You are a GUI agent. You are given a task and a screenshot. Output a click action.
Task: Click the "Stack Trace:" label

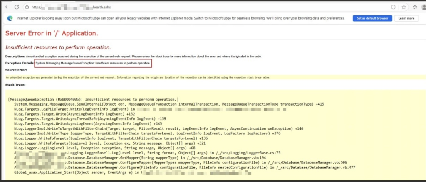coord(15,85)
